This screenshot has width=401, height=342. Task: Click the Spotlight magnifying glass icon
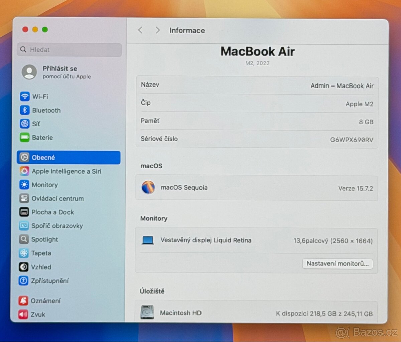[x=25, y=239]
